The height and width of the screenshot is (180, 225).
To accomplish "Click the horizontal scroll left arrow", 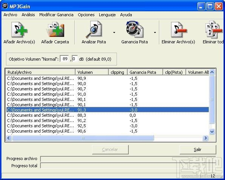I will click(x=9, y=138).
